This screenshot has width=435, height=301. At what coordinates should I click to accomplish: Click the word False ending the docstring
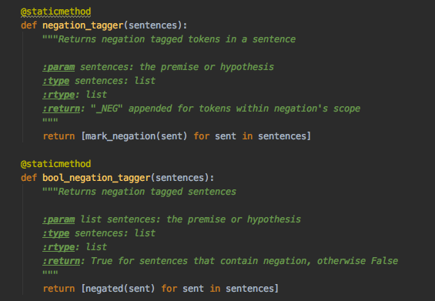[x=384, y=261]
